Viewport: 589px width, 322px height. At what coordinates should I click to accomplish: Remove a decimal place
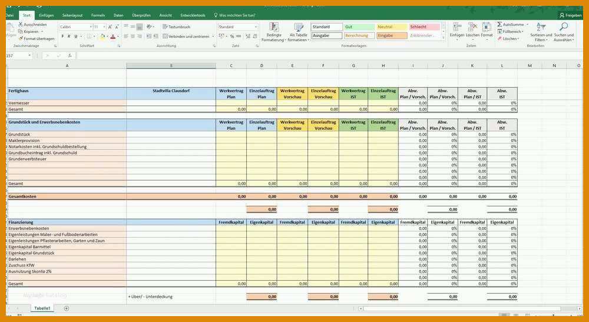point(254,37)
